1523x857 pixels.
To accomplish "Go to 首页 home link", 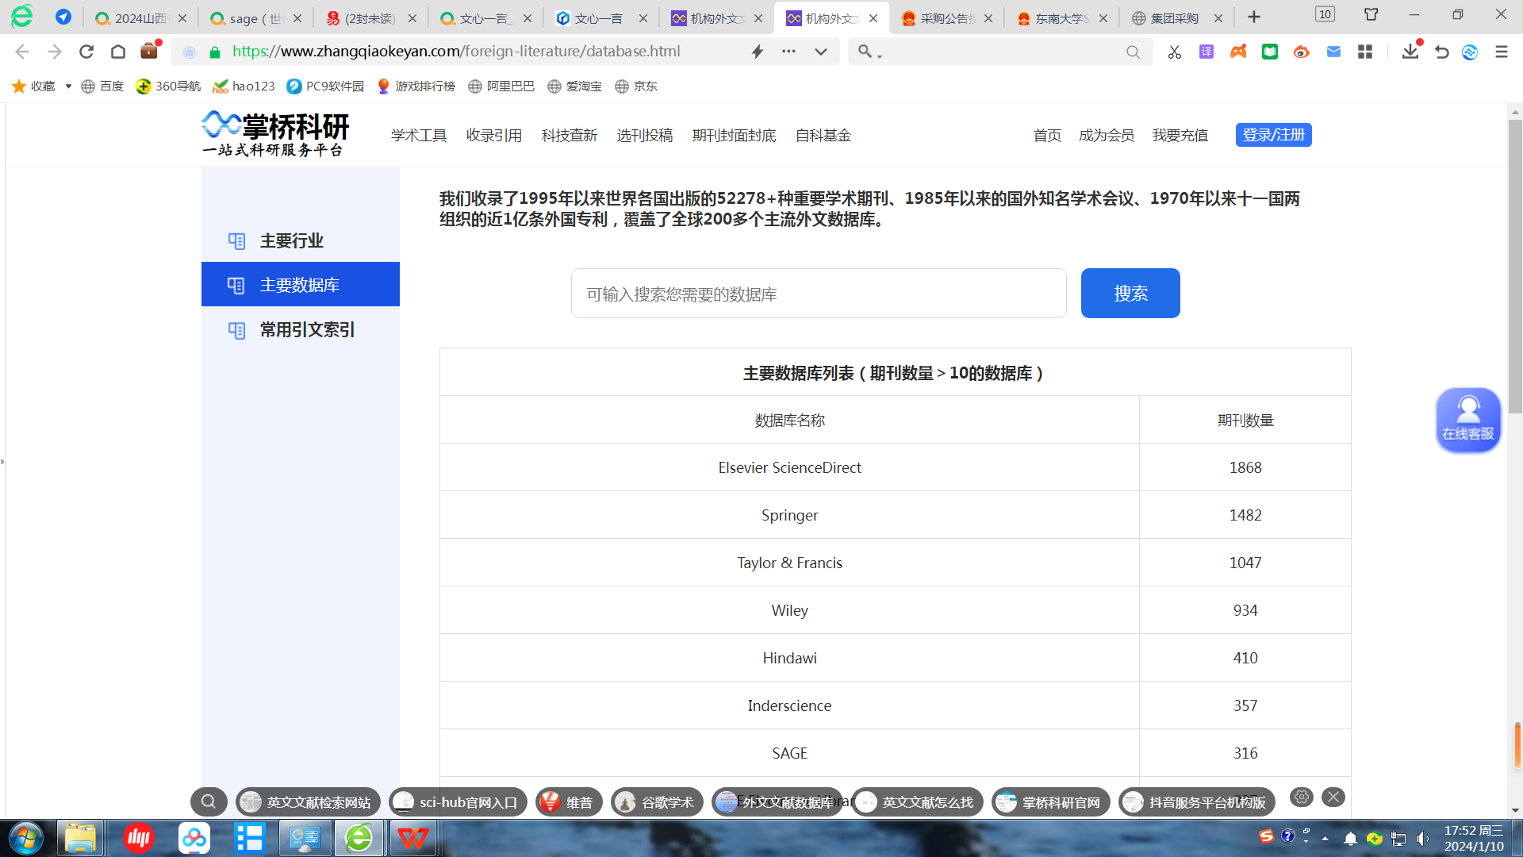I will pyautogui.click(x=1047, y=136).
